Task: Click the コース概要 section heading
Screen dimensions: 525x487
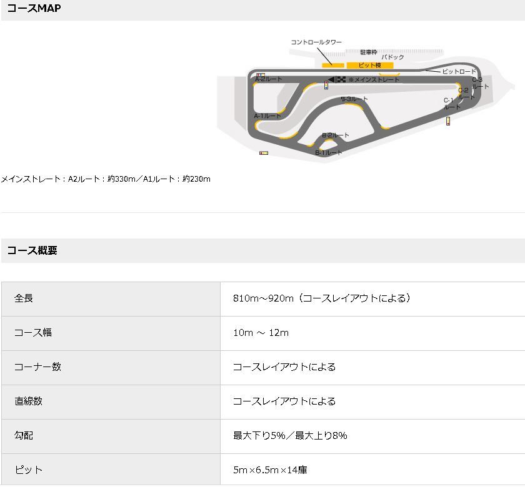Action: click(x=32, y=250)
